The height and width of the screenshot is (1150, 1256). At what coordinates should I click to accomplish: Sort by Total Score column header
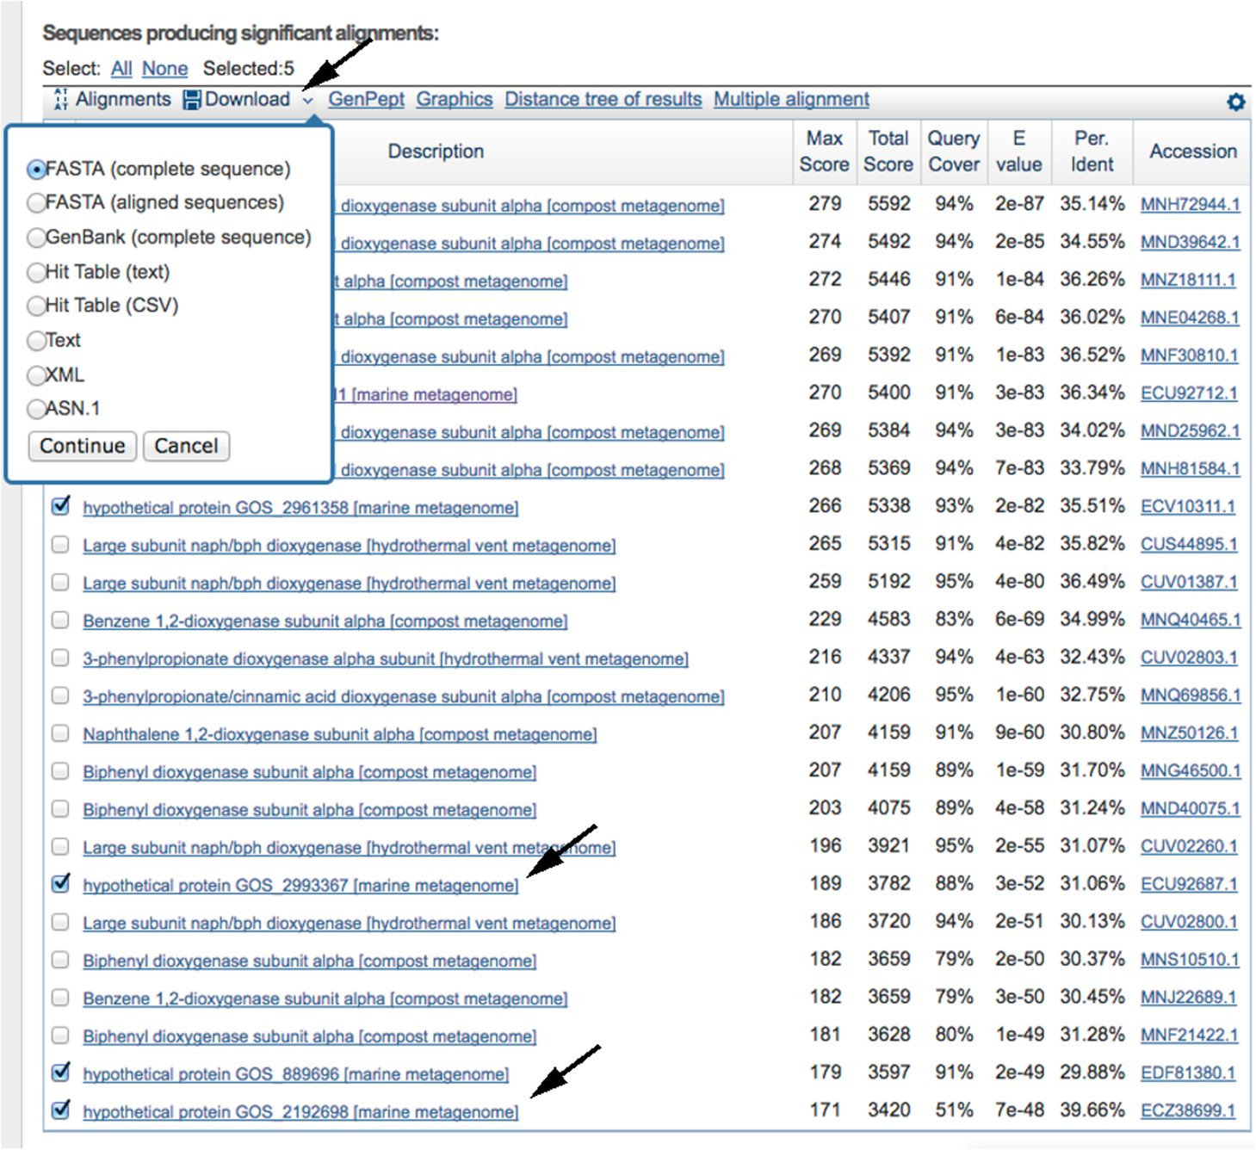888,151
